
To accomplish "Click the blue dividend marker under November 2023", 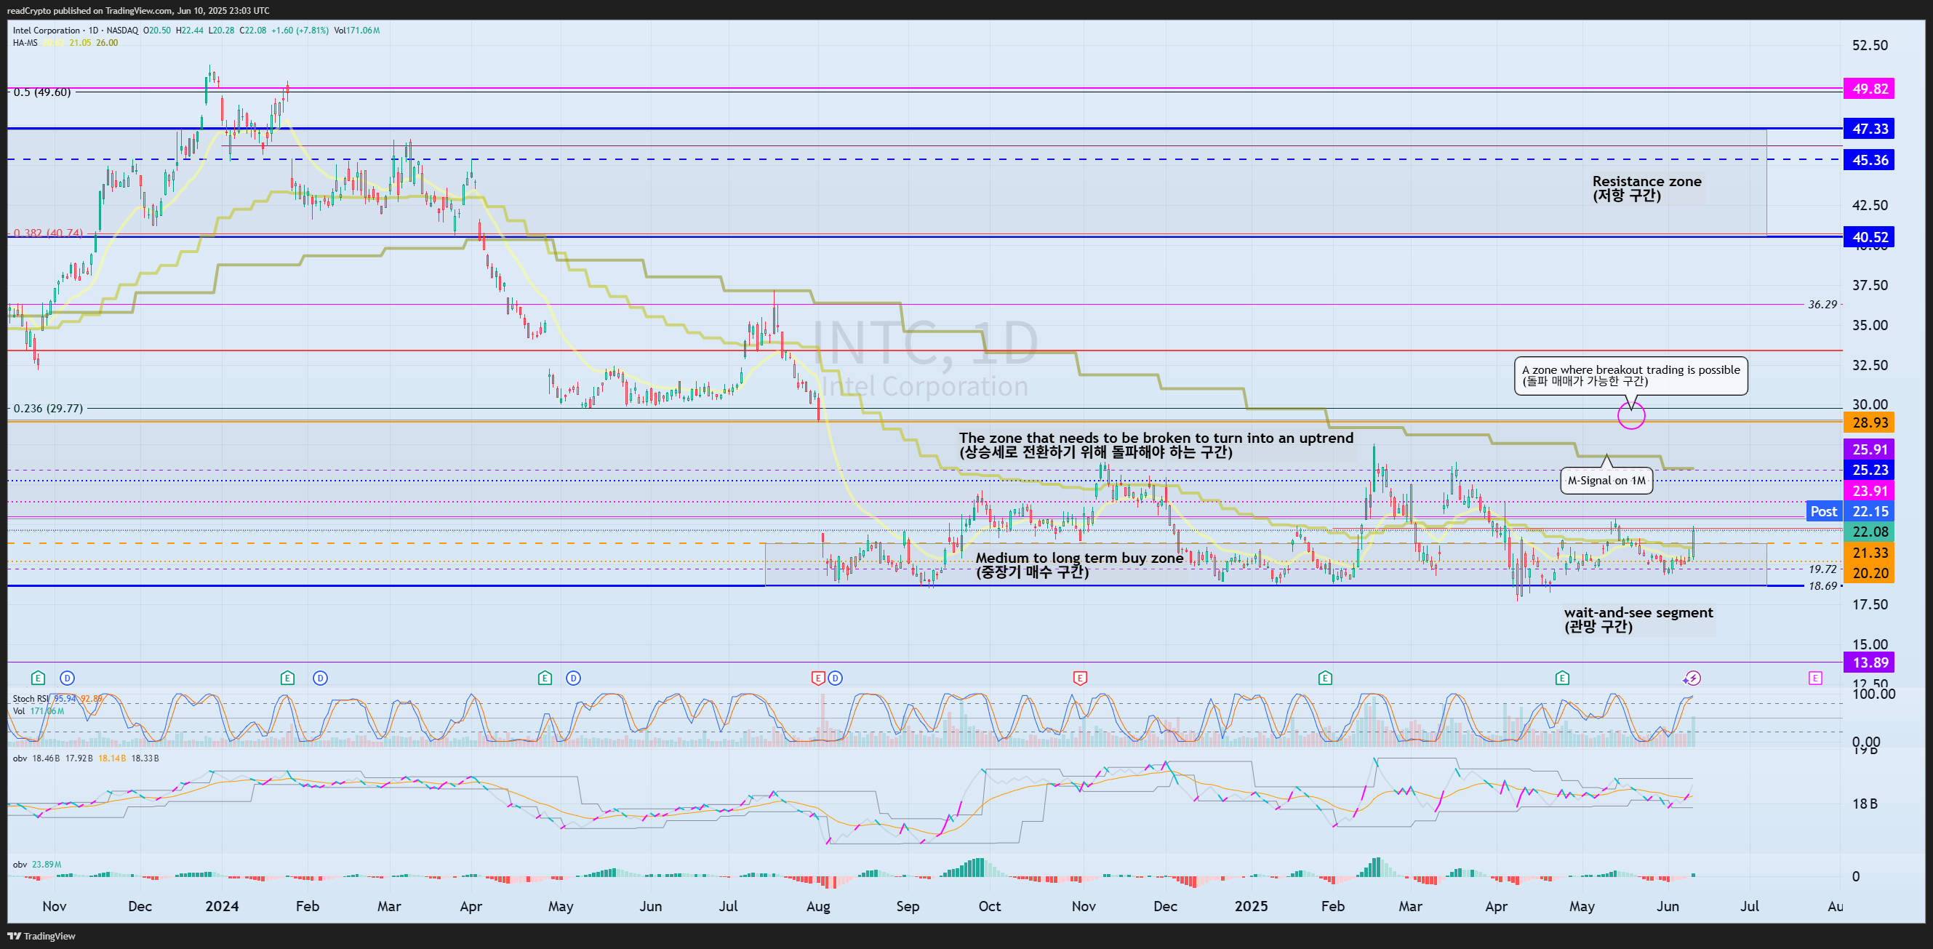I will tap(67, 678).
